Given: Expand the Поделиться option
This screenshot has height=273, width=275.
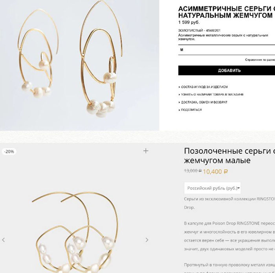Looking at the screenshot, I should click(190, 110).
